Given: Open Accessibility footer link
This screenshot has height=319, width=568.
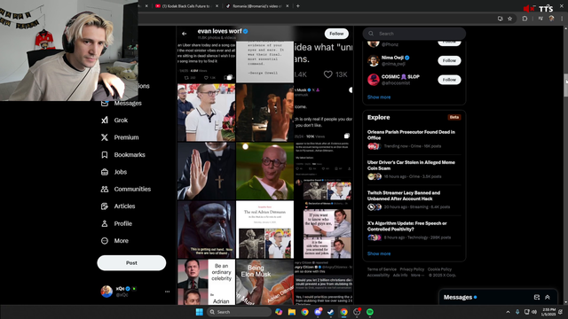Looking at the screenshot, I should [x=378, y=275].
